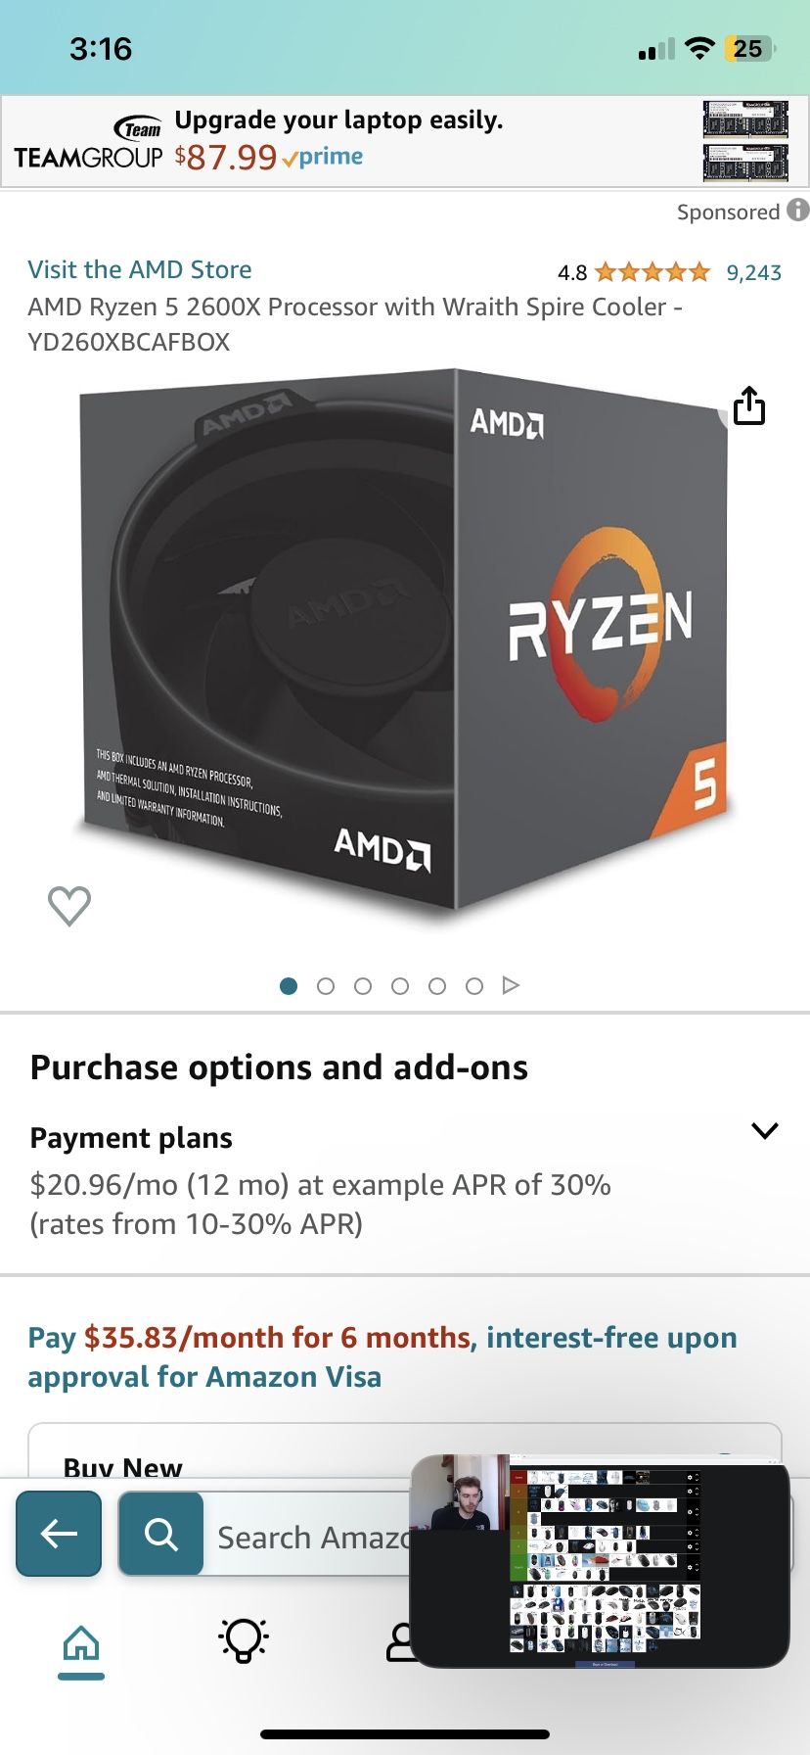Open the picture-in-picture video overlay

pos(600,1560)
